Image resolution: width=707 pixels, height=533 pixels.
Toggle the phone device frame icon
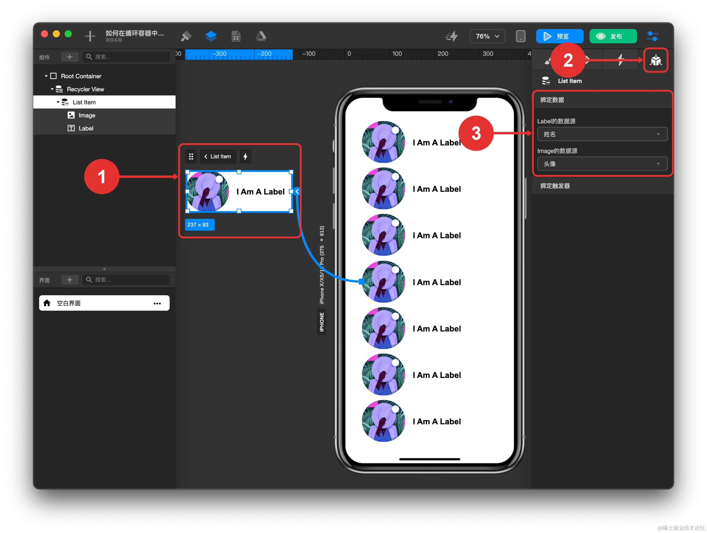520,36
